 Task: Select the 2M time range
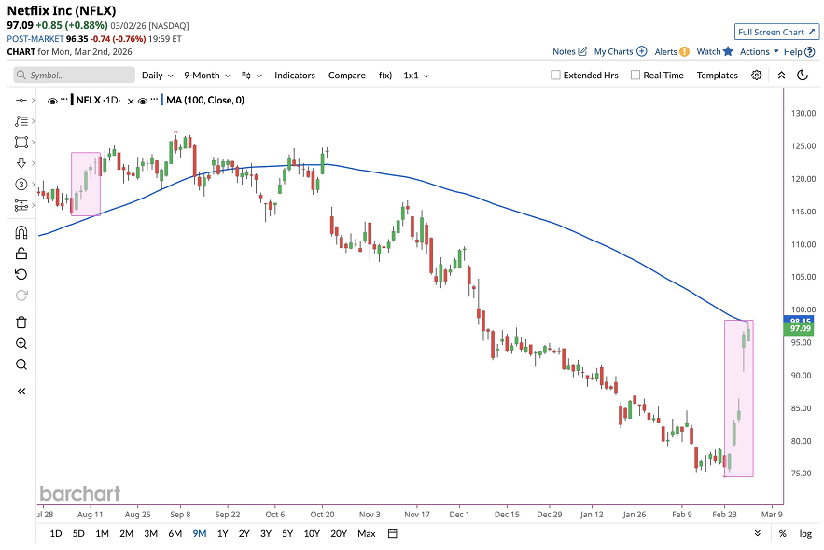[126, 534]
